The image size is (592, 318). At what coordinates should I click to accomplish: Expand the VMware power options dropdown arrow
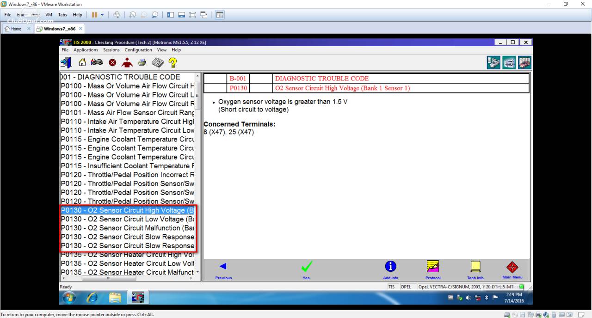(x=103, y=15)
